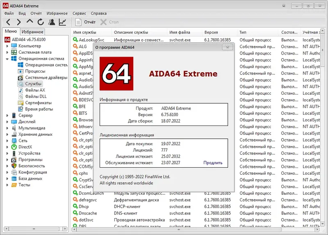
Task: Click the disabled Стоп button
Action: (x=109, y=22)
